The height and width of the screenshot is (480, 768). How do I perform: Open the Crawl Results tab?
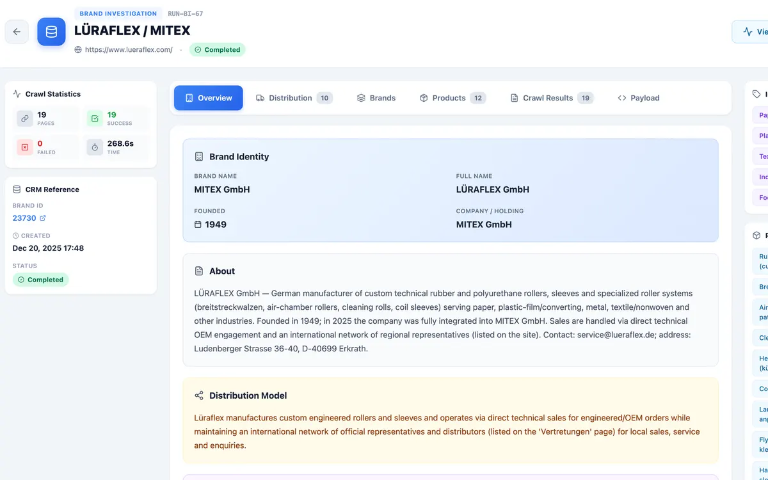click(x=552, y=98)
